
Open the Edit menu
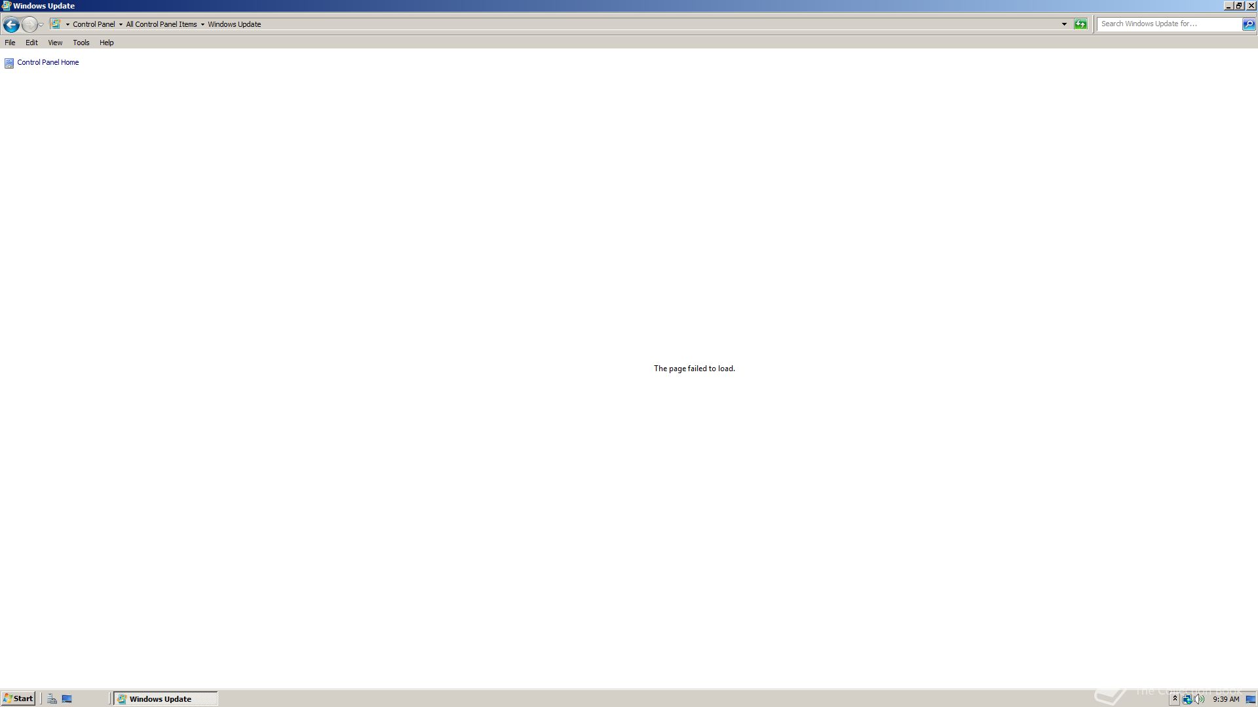click(x=31, y=43)
